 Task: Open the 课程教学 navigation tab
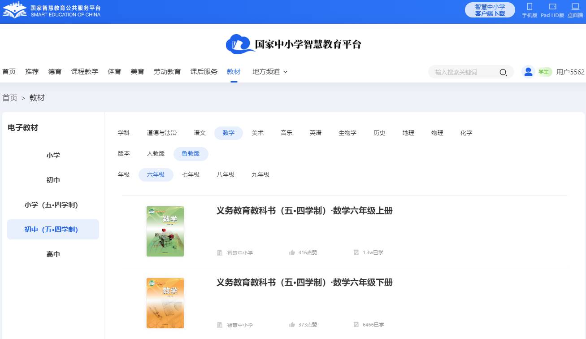click(x=84, y=72)
